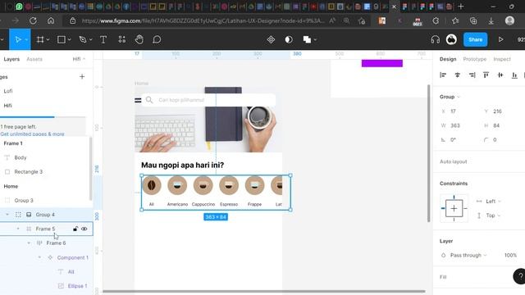Open the Hifi page in pages list
This screenshot has height=295, width=525.
coord(7,106)
